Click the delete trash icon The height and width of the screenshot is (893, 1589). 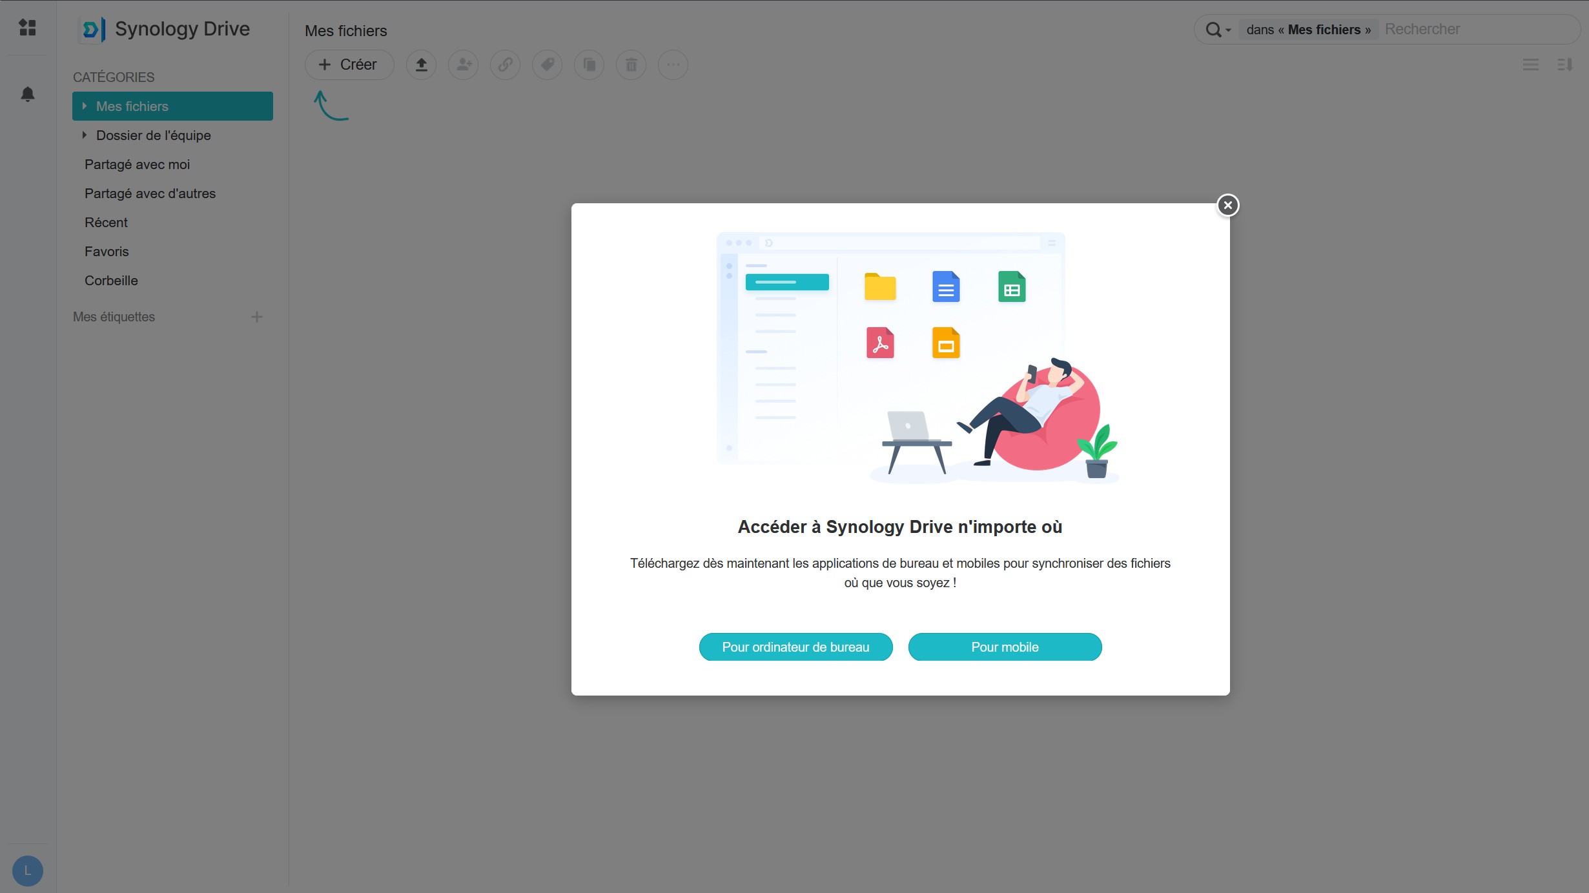[x=631, y=65]
